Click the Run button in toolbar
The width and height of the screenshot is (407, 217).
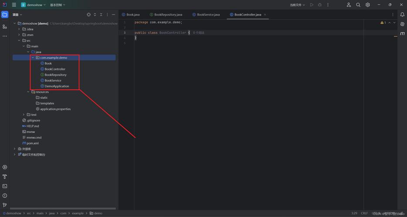(312, 5)
